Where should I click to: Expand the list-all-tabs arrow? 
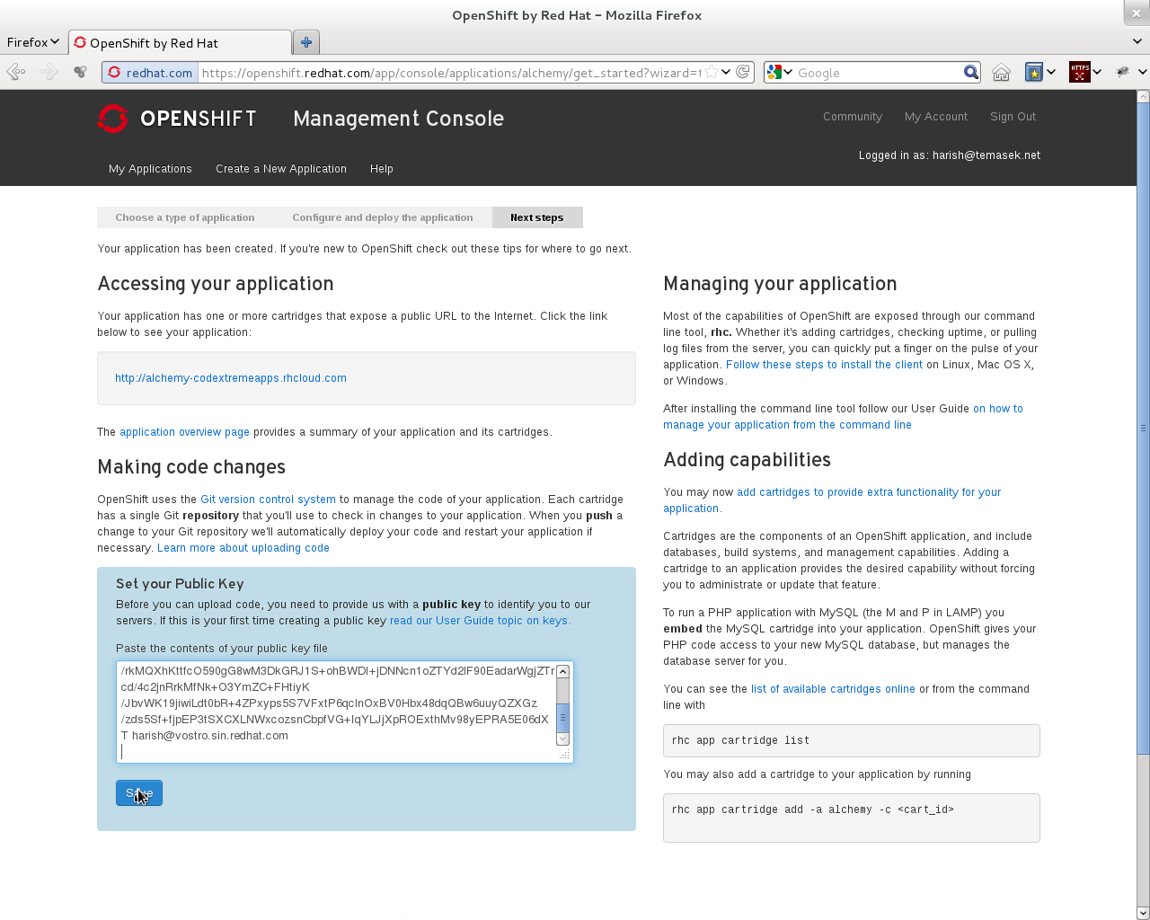coord(1137,41)
